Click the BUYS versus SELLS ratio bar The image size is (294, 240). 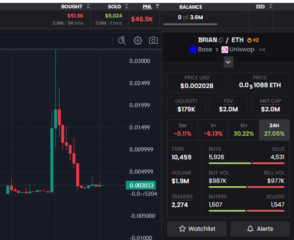tap(246, 163)
